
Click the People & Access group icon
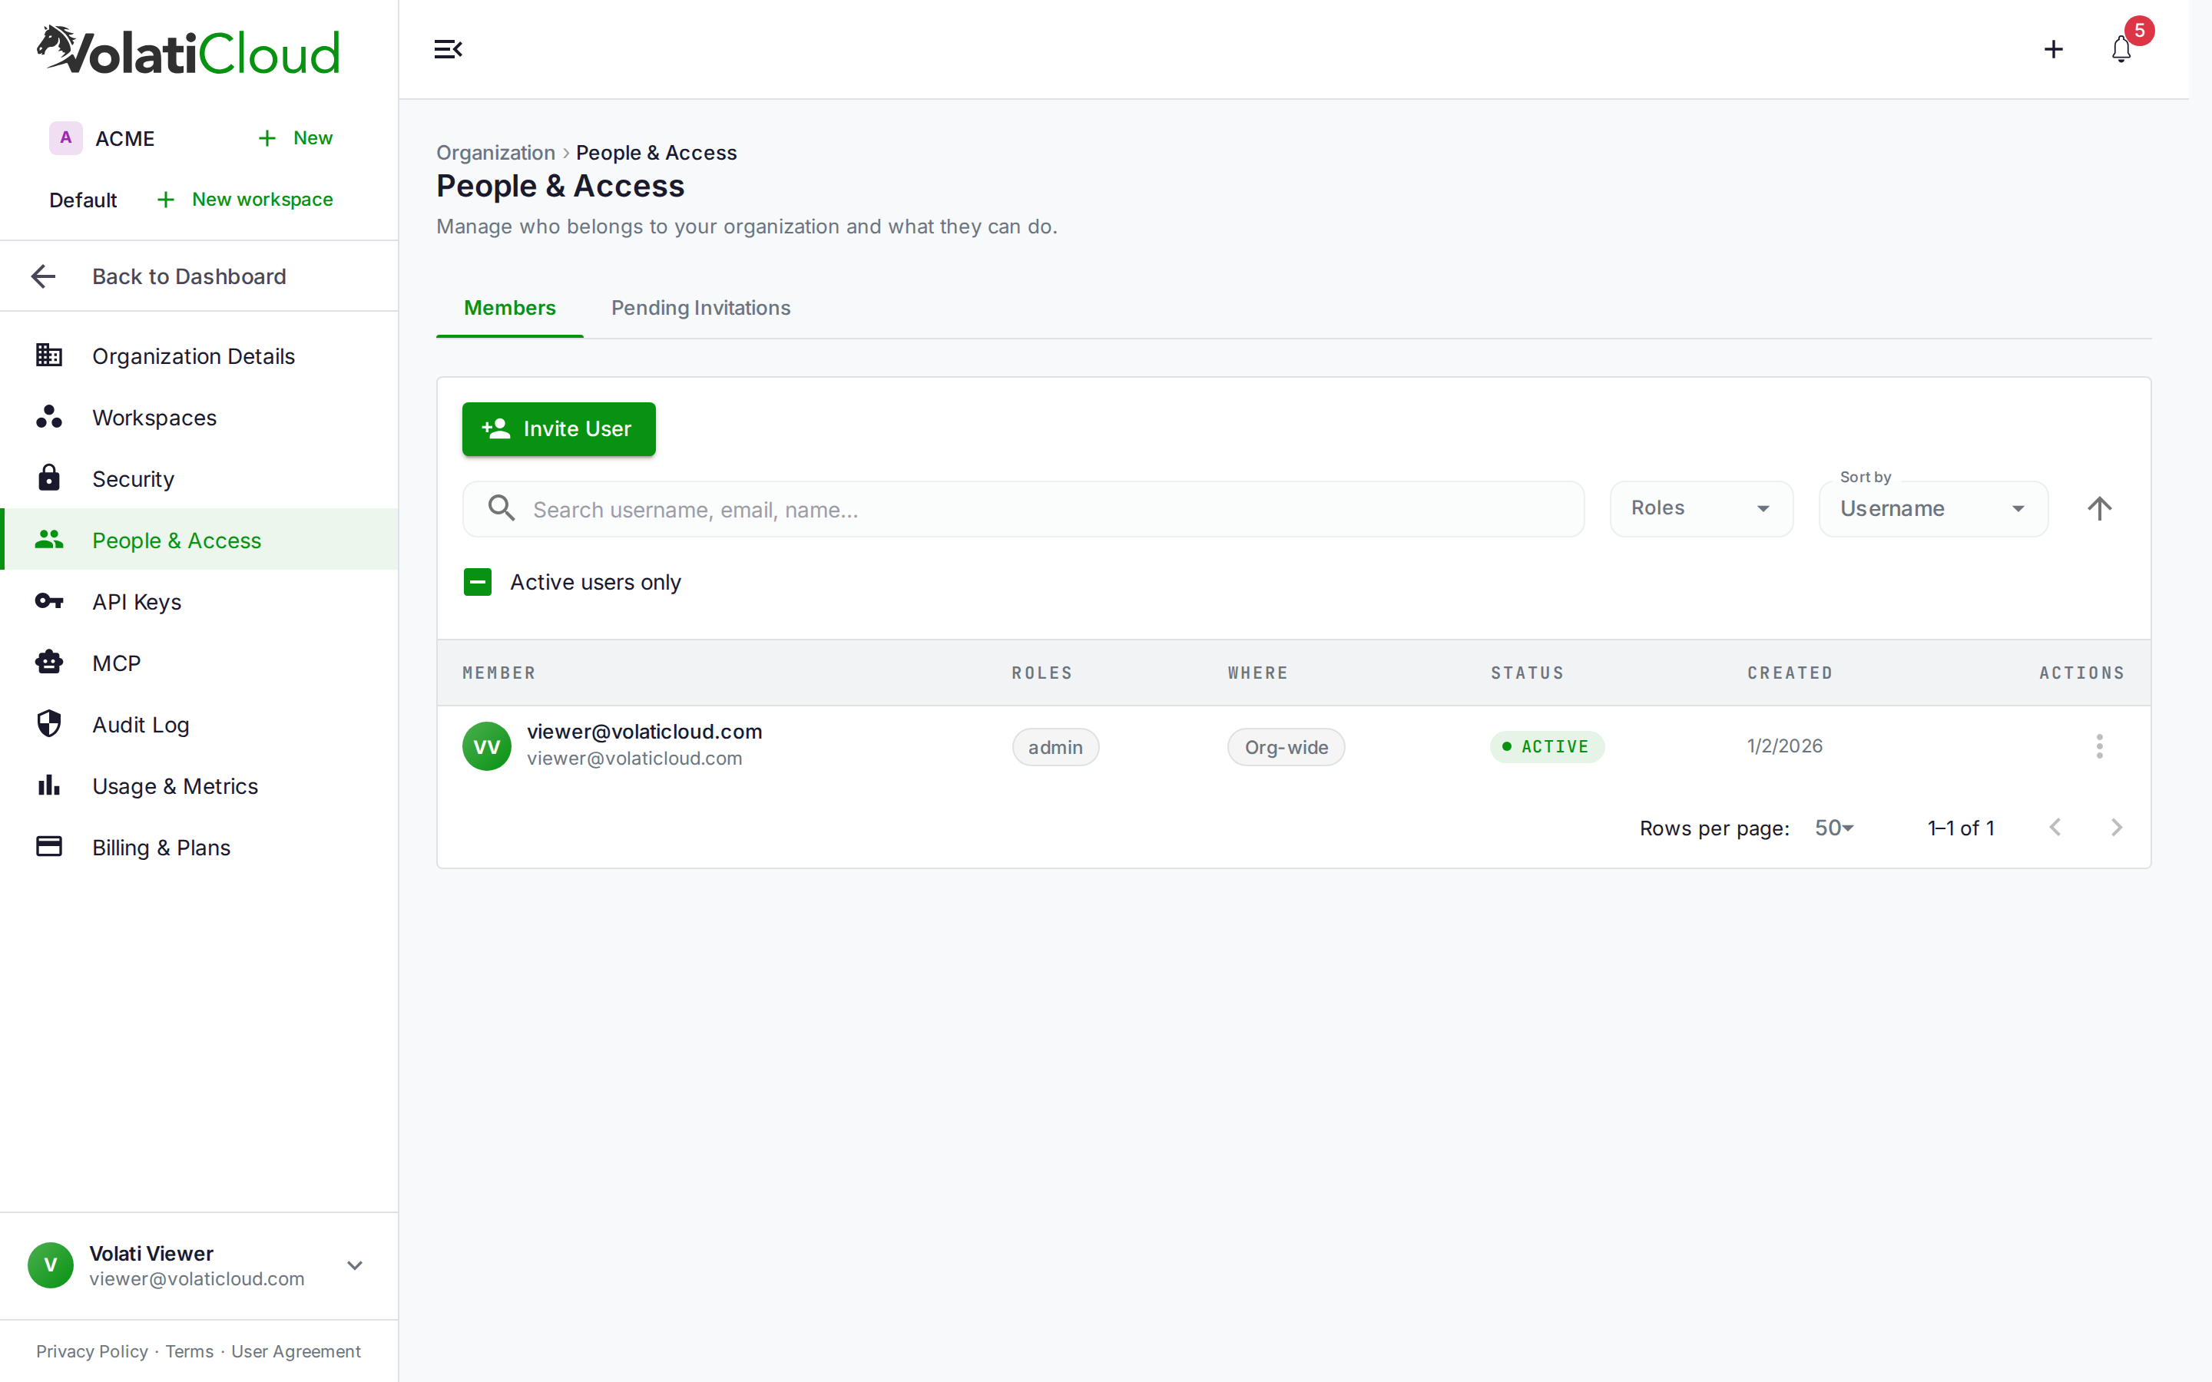point(49,539)
